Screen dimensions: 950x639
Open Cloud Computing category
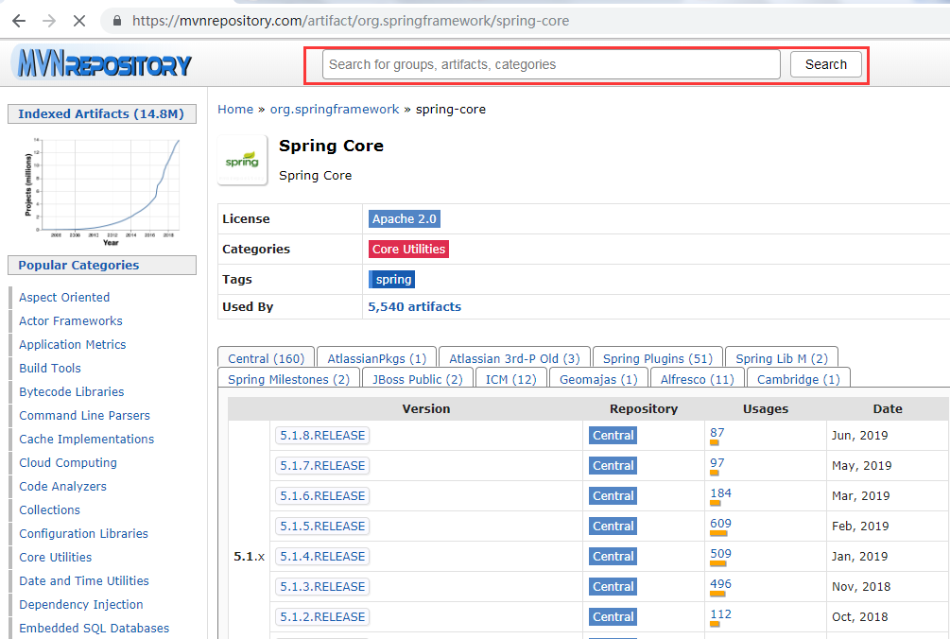(x=68, y=463)
